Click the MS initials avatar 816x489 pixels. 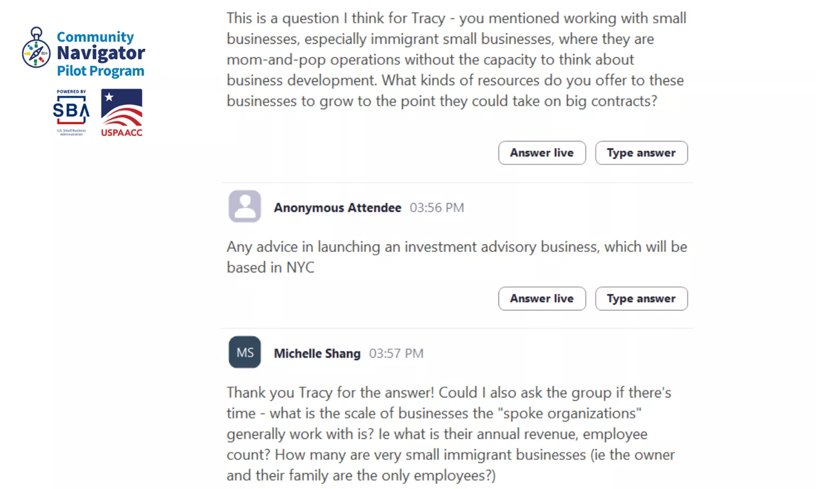244,352
